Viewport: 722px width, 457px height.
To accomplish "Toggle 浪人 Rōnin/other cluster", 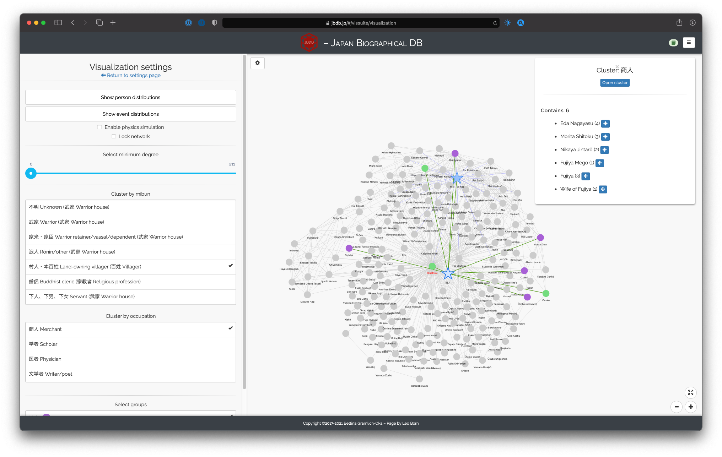I will click(x=131, y=252).
